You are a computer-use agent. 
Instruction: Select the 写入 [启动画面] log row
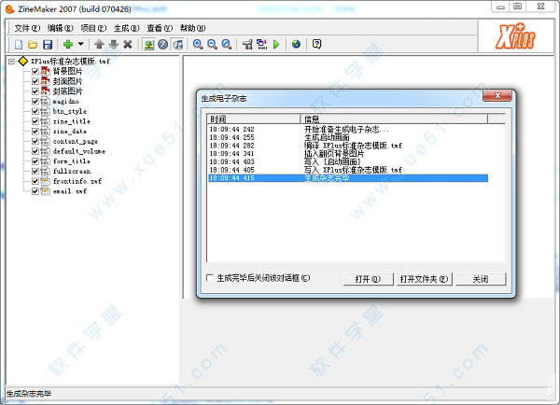[348, 161]
